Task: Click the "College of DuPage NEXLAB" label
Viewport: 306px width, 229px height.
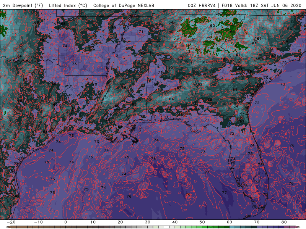Action: click(124, 6)
